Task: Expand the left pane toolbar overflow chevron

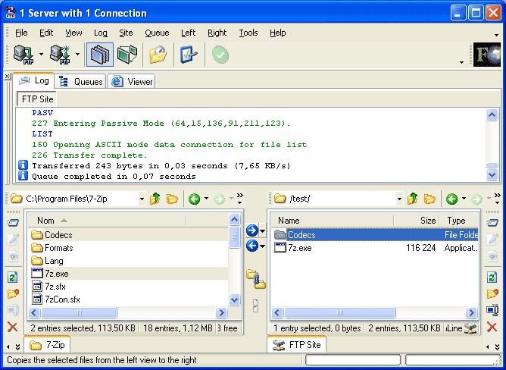Action: (240, 199)
